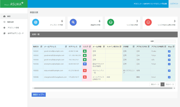The height and width of the screenshot is (107, 180).
Task: Click the magnifier checked-count icon
Action: (x=73, y=22)
